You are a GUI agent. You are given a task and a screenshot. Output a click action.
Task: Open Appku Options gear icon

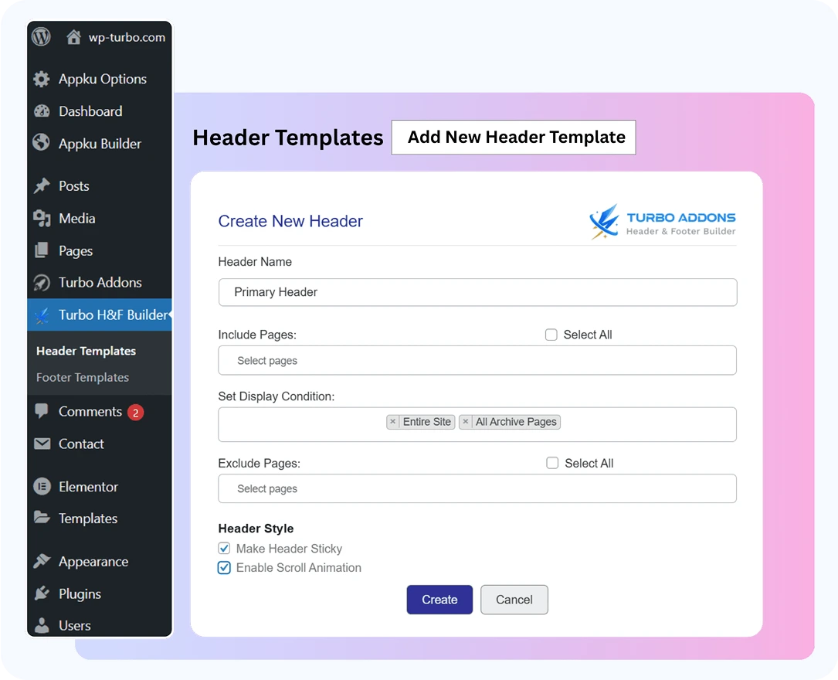click(42, 79)
